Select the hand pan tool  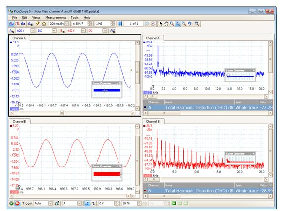click(166, 24)
